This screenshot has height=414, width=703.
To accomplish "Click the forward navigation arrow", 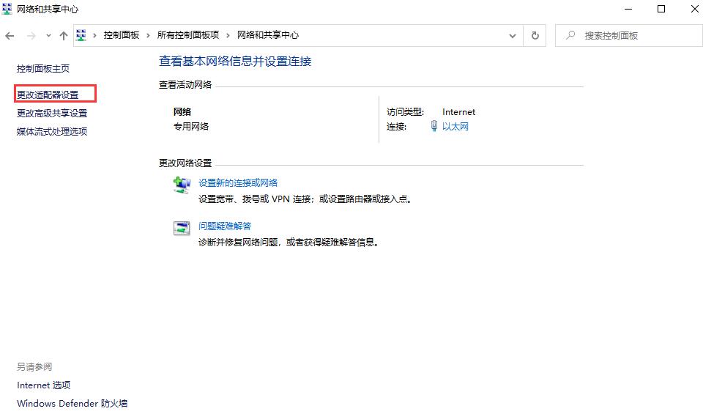I will [31, 36].
